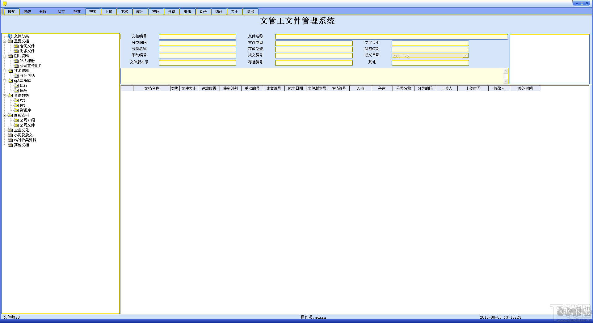
Task: Click the 企业文化 folder icon
Action: coord(10,130)
